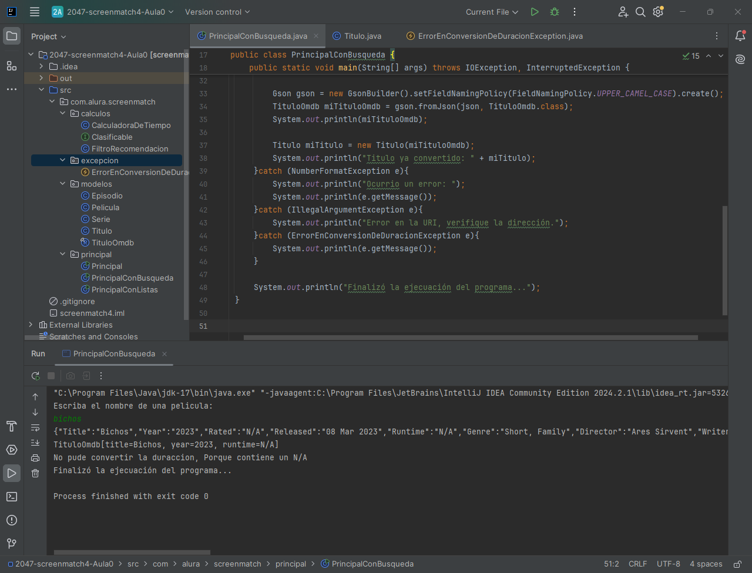Open PrincipalConListas class in tree
Viewport: 752px width, 573px height.
pos(119,289)
